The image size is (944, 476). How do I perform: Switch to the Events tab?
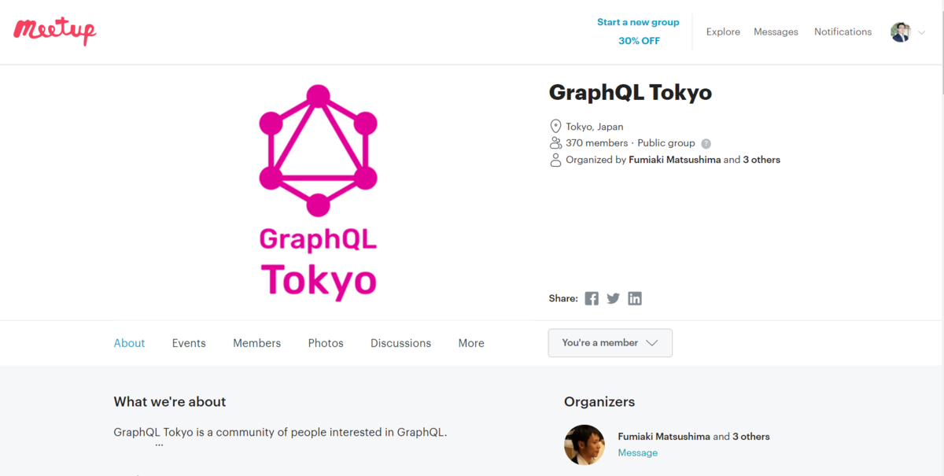(189, 343)
